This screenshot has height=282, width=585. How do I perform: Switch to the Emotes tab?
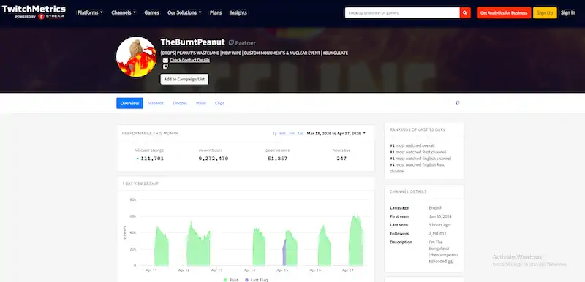pyautogui.click(x=180, y=103)
